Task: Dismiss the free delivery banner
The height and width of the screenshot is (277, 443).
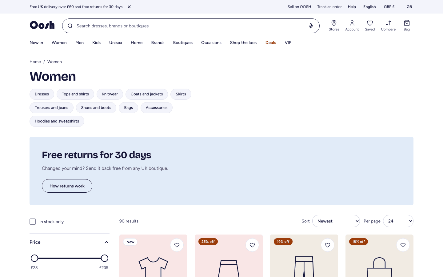Action: 129,7
